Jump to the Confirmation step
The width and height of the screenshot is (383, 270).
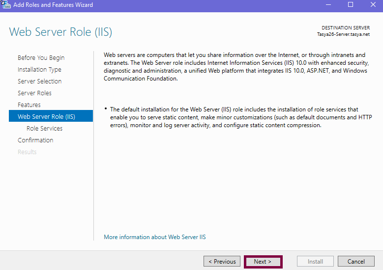point(35,140)
